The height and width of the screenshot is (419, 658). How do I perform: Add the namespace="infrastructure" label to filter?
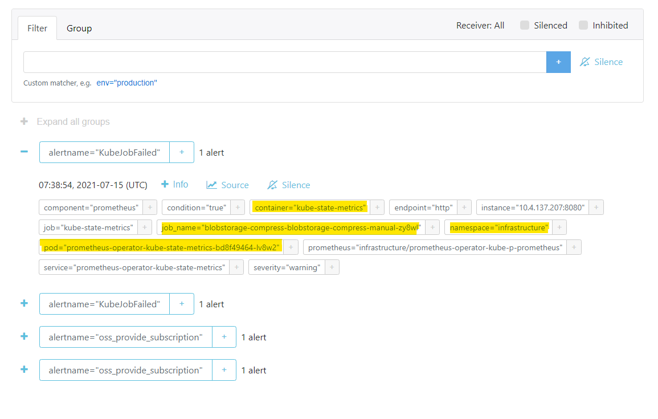point(559,227)
